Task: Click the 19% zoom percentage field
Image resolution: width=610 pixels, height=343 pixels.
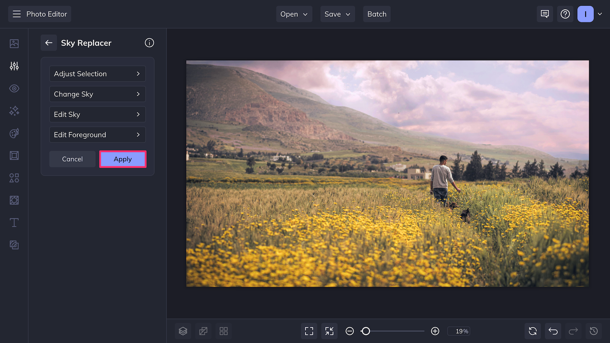Action: [x=459, y=331]
